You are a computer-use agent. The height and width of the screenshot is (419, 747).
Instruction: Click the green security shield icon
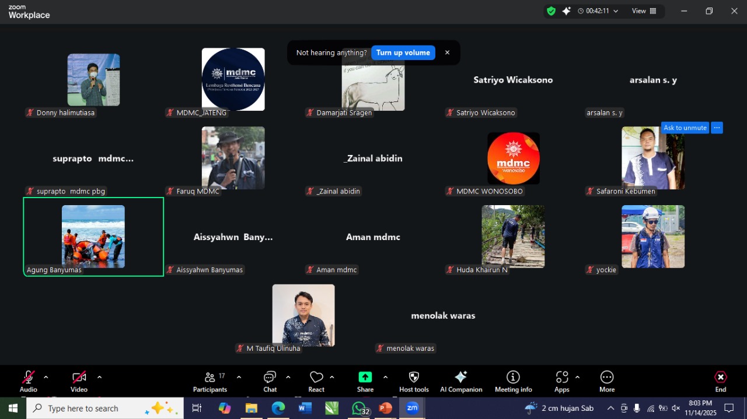[x=551, y=10]
